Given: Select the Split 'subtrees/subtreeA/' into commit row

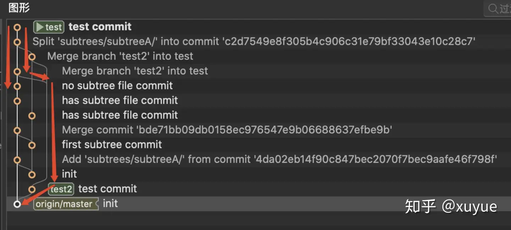Looking at the screenshot, I should tap(253, 41).
